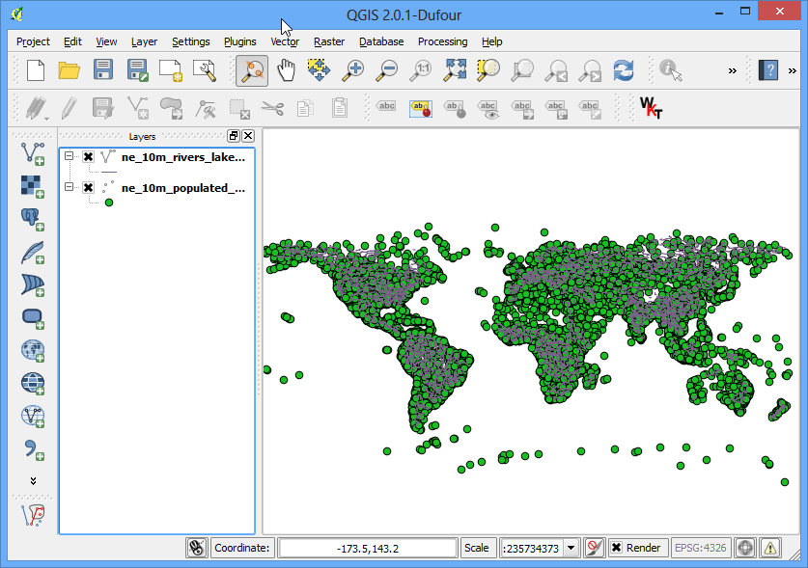The image size is (808, 568).
Task: Open the Settings menu
Action: (x=191, y=41)
